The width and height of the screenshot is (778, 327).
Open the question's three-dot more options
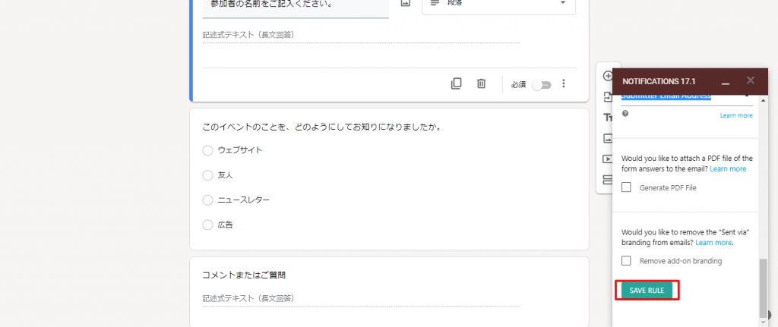coord(564,84)
